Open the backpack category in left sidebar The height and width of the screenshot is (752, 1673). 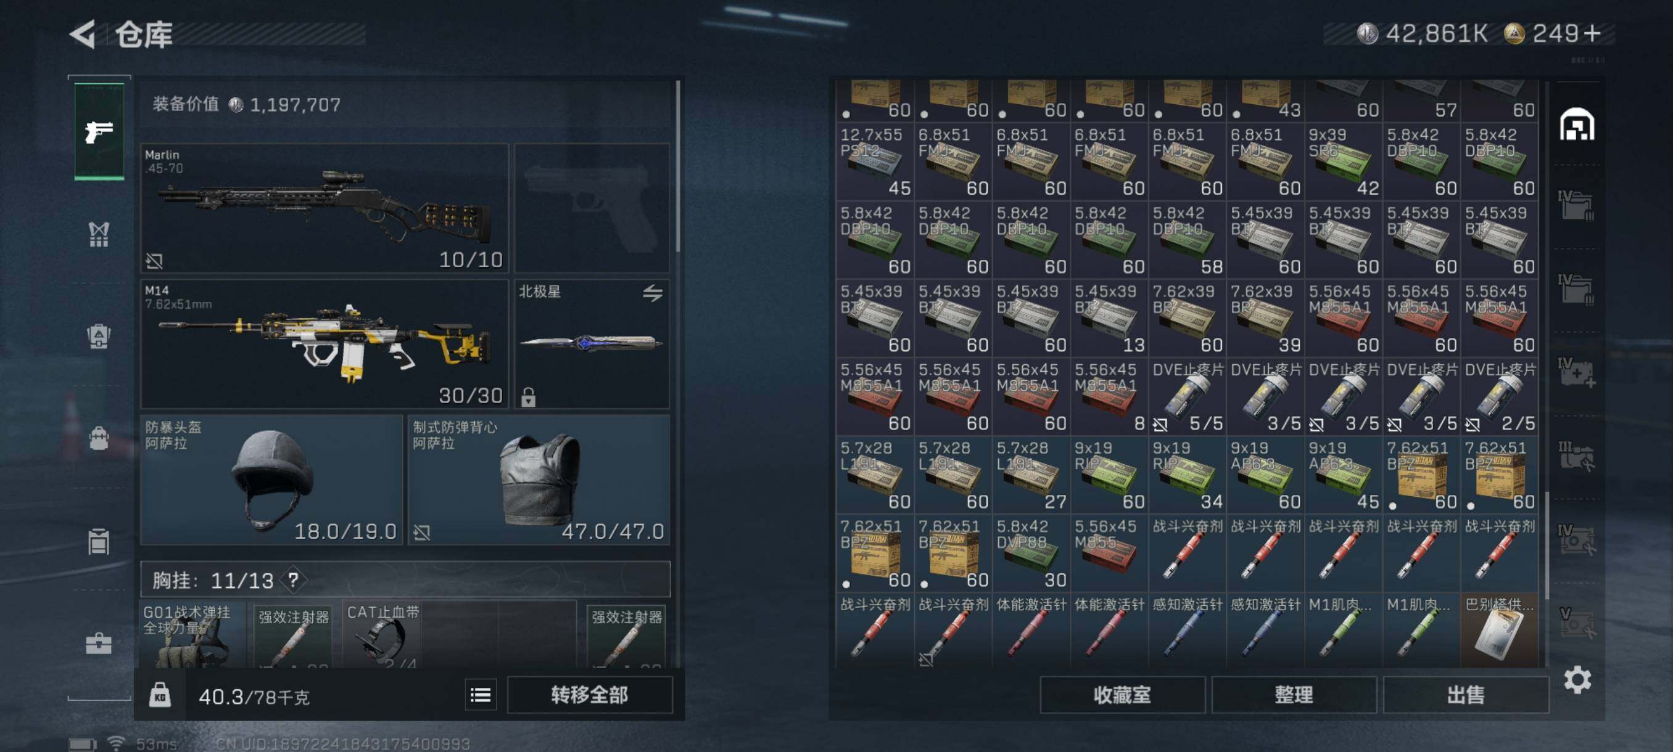99,439
